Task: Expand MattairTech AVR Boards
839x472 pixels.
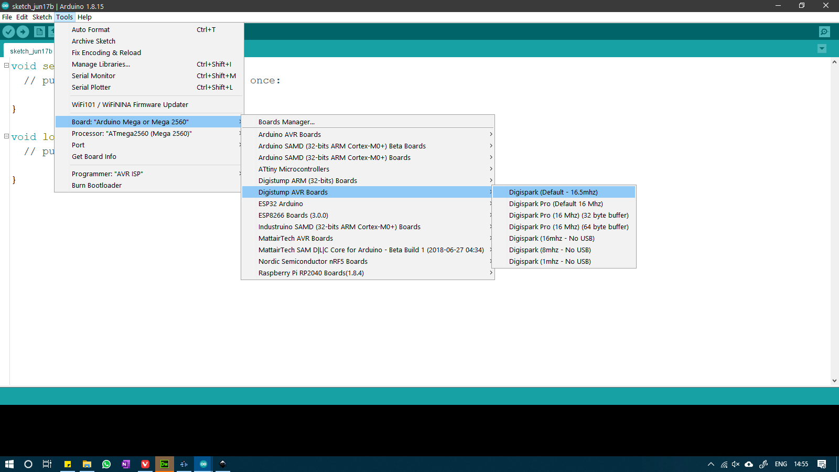Action: click(x=368, y=239)
